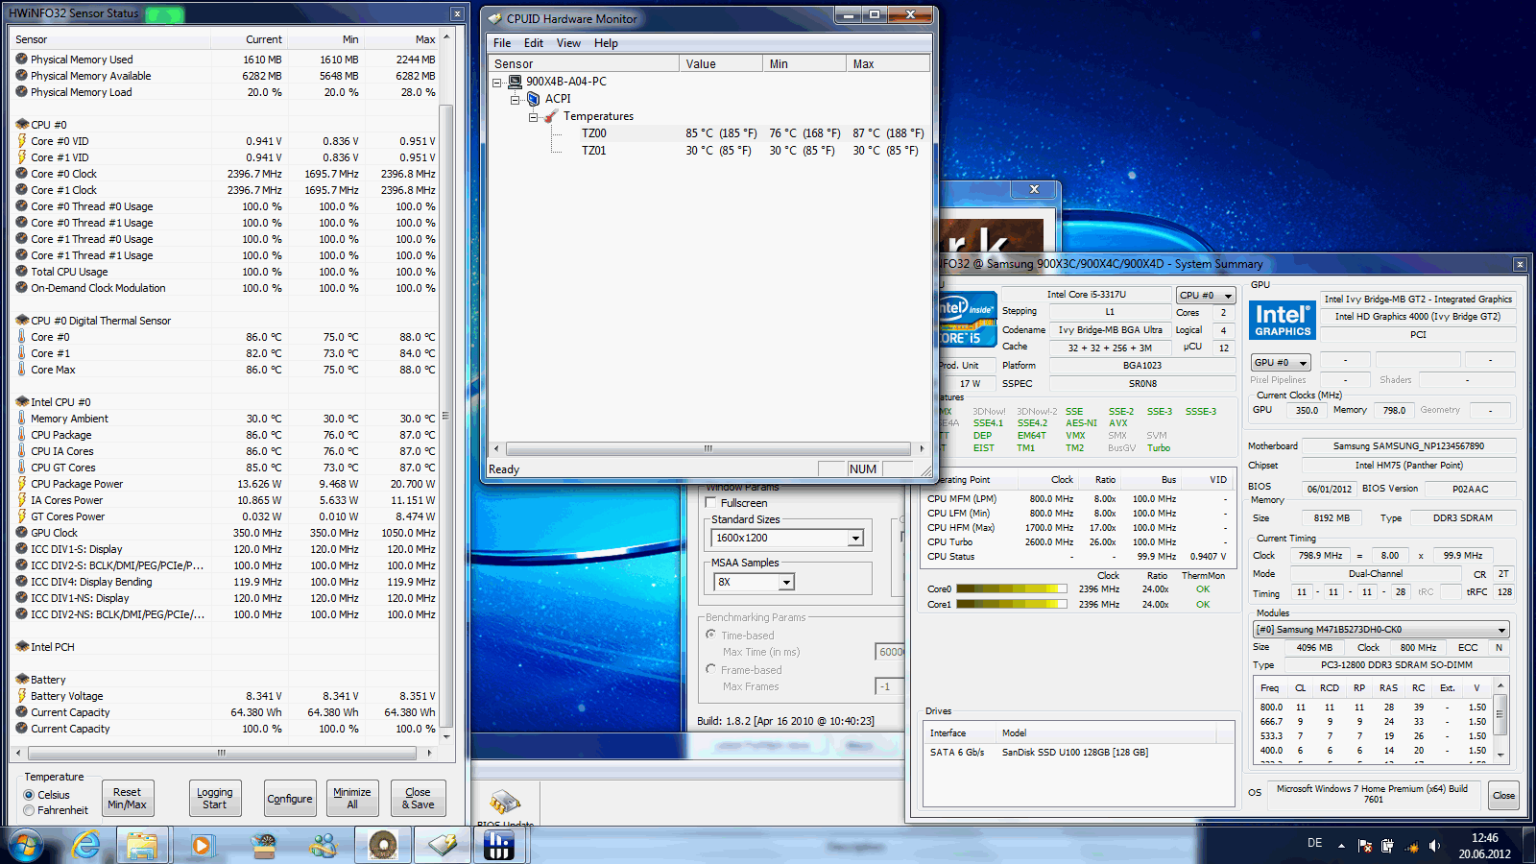
Task: Open the HWiNFO taskbar icon
Action: (x=498, y=845)
